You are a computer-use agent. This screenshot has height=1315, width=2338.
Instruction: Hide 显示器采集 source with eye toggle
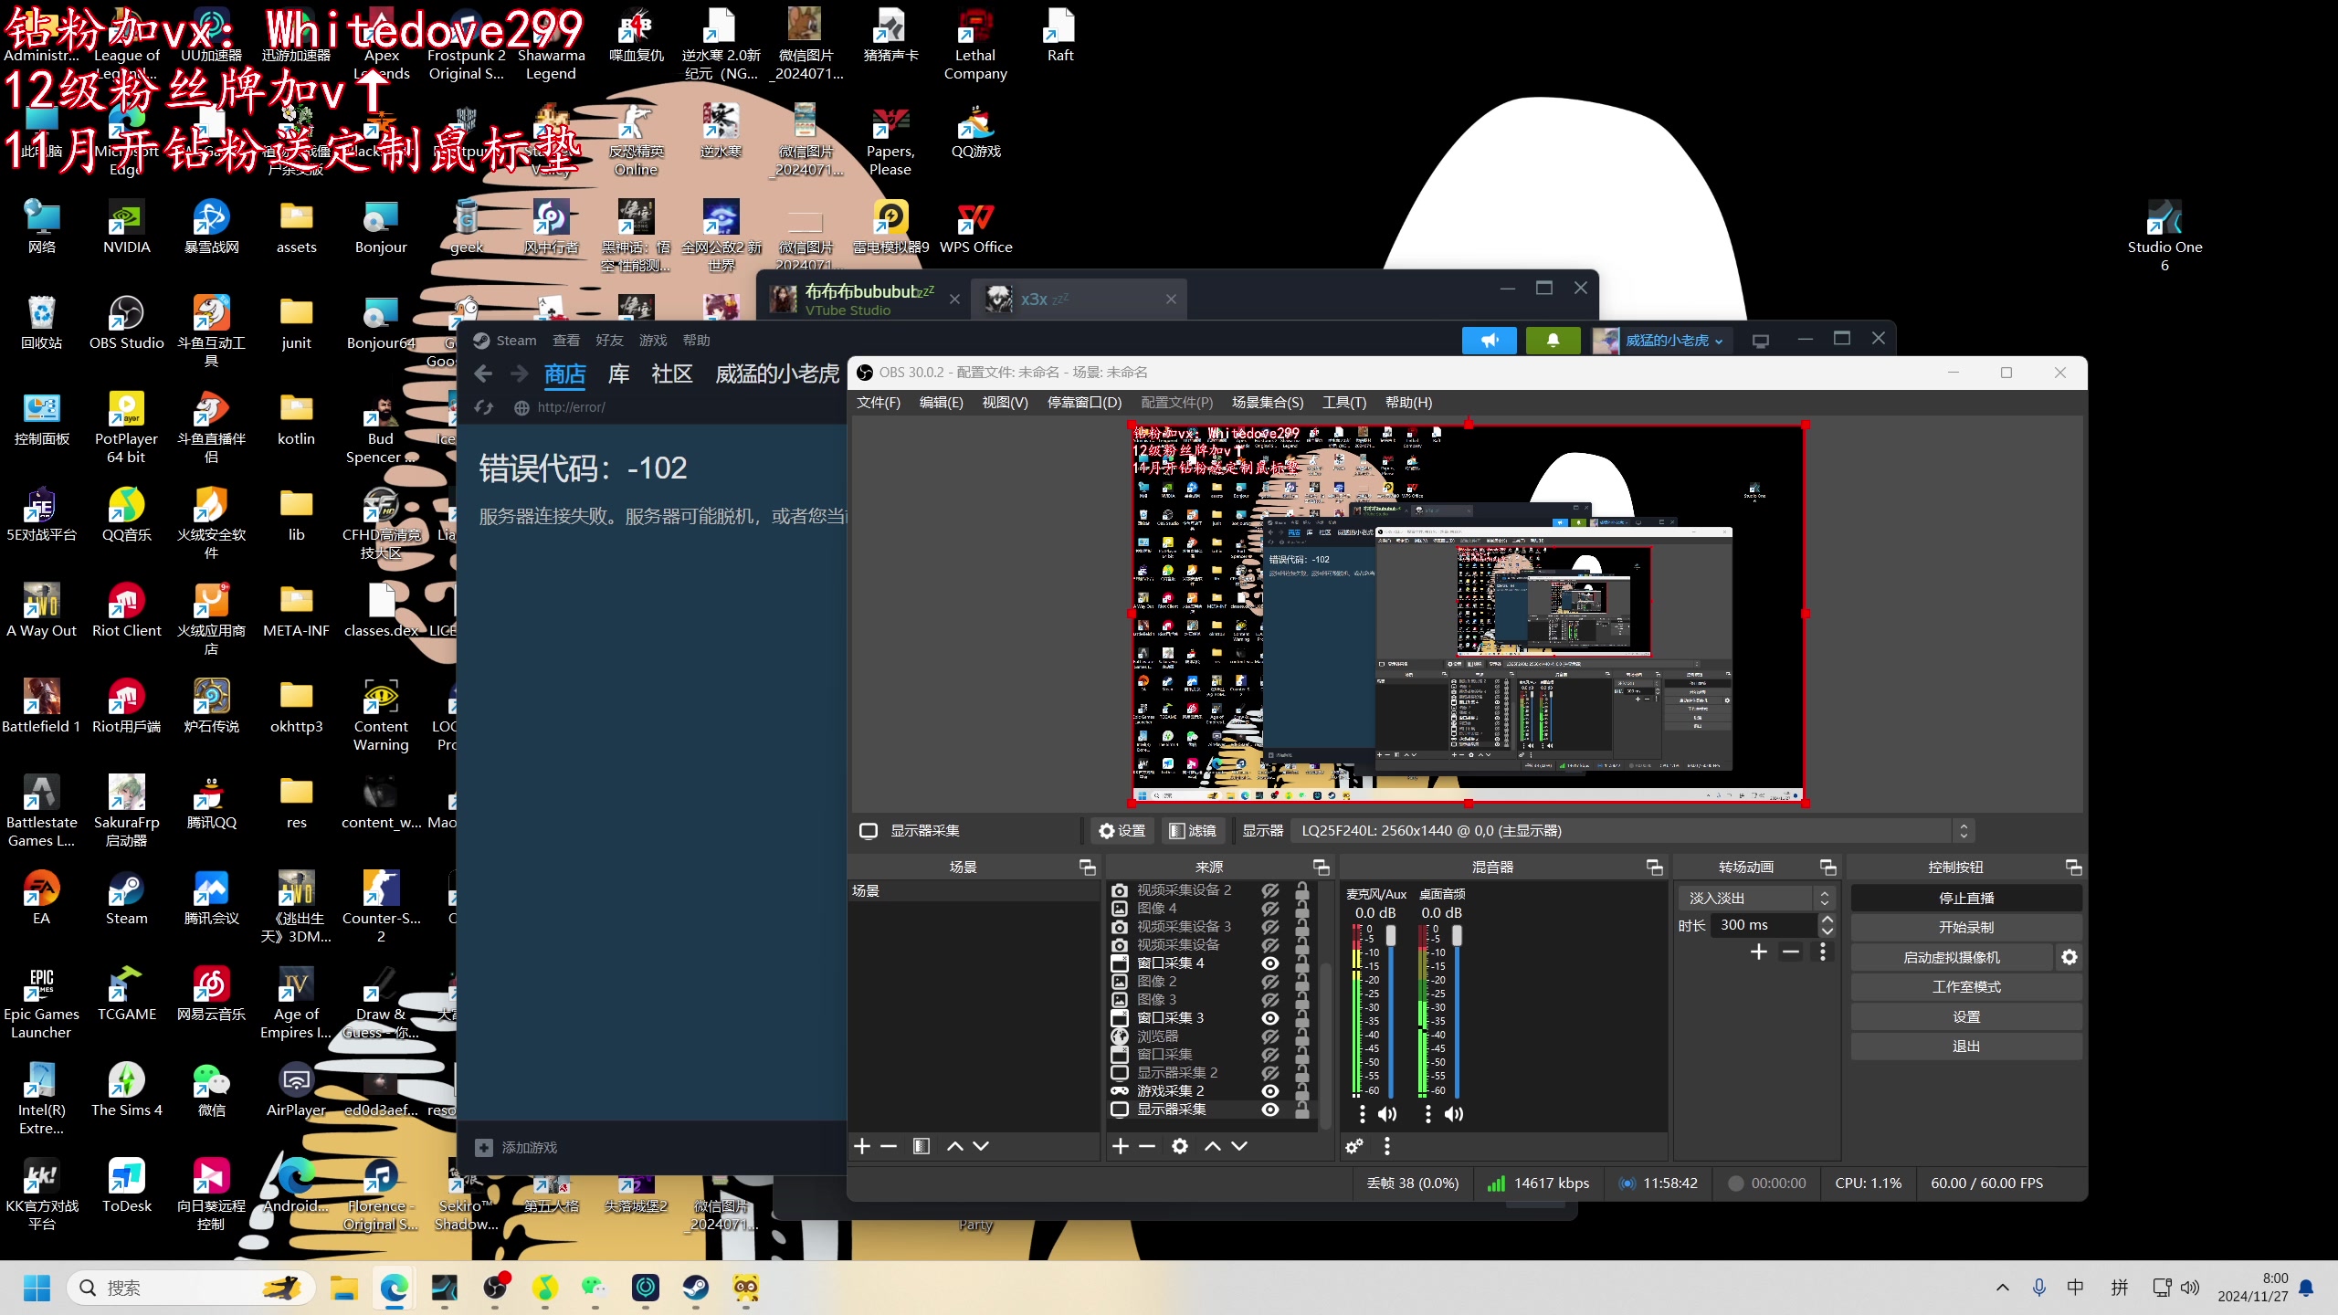1270,1110
